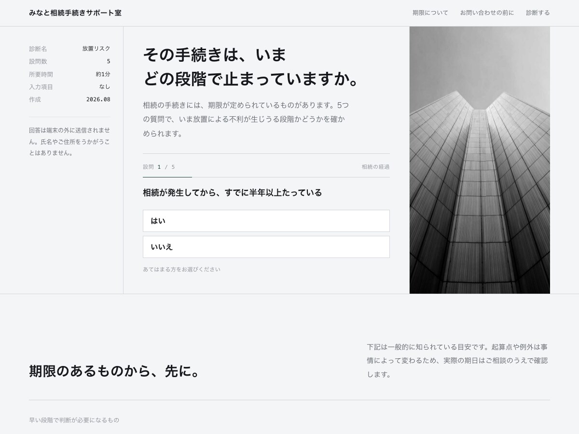Open the お問い合わせの前に nav link

487,13
